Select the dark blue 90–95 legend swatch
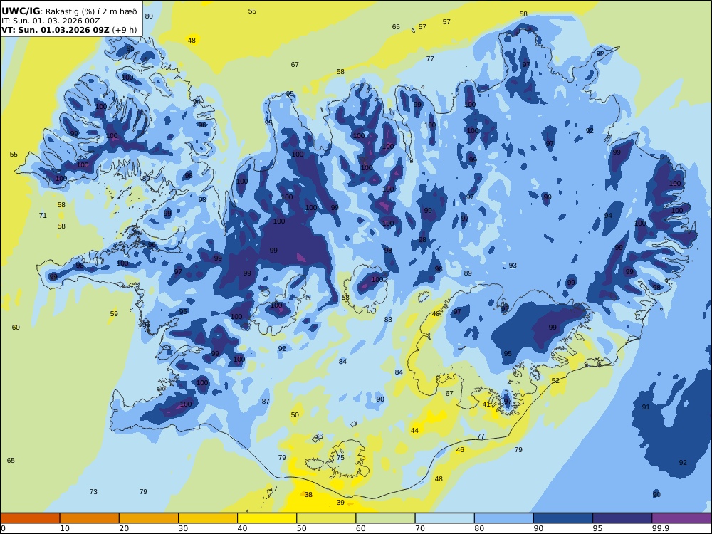The image size is (712, 534). click(x=563, y=518)
